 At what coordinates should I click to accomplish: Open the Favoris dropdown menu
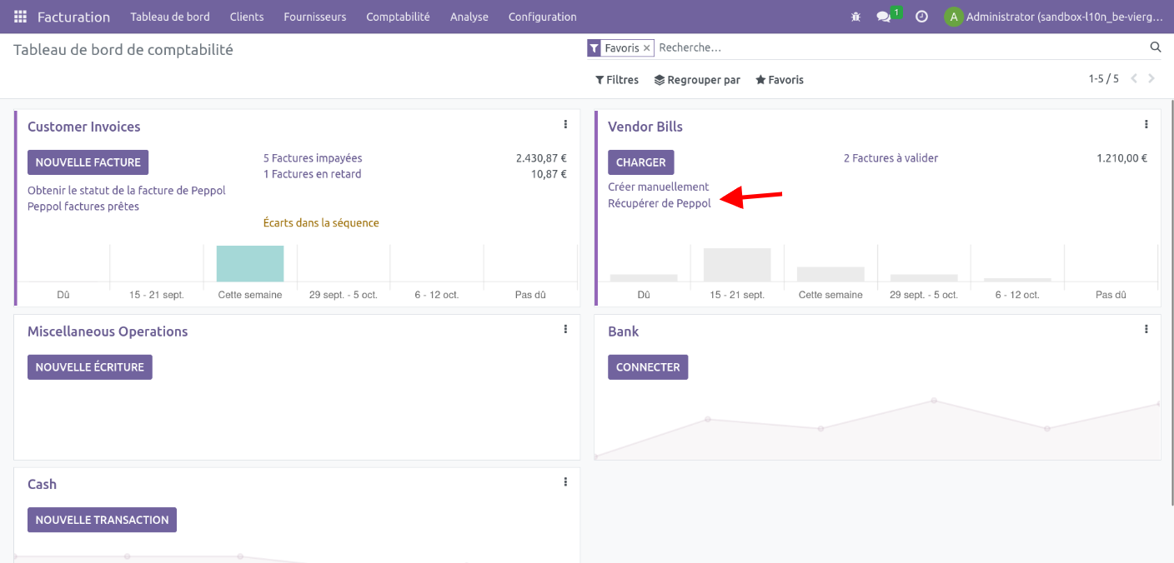point(780,80)
